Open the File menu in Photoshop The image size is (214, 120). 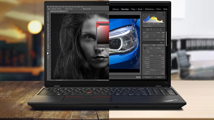point(50,7)
